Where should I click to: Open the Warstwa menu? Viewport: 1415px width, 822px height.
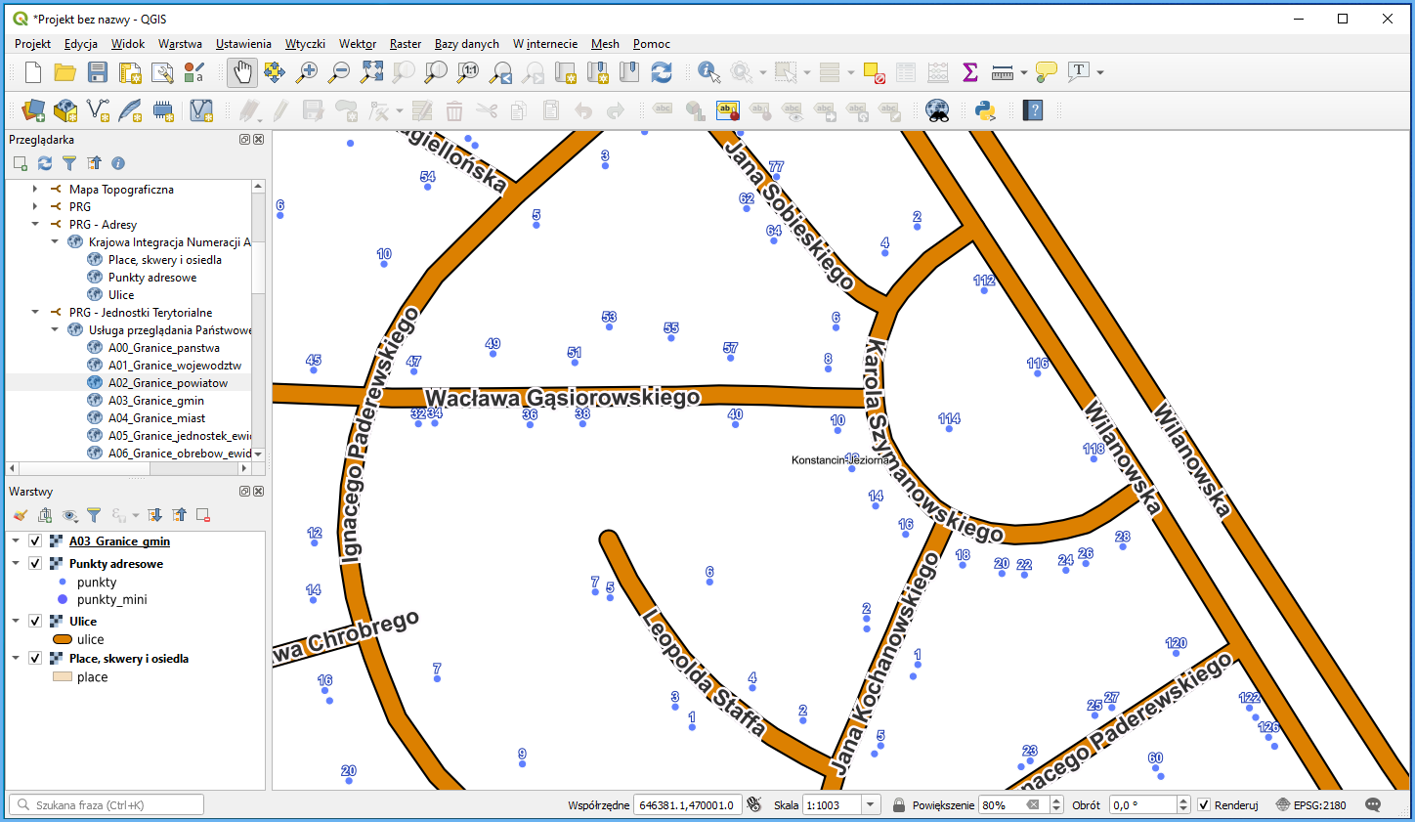[180, 44]
